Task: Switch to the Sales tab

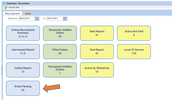Action: click(x=28, y=13)
